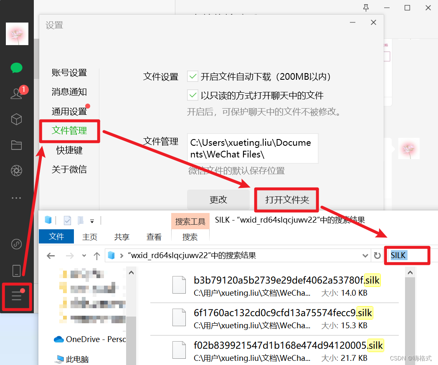
Task: Click the mobile phone icon in sidebar
Action: (x=16, y=271)
